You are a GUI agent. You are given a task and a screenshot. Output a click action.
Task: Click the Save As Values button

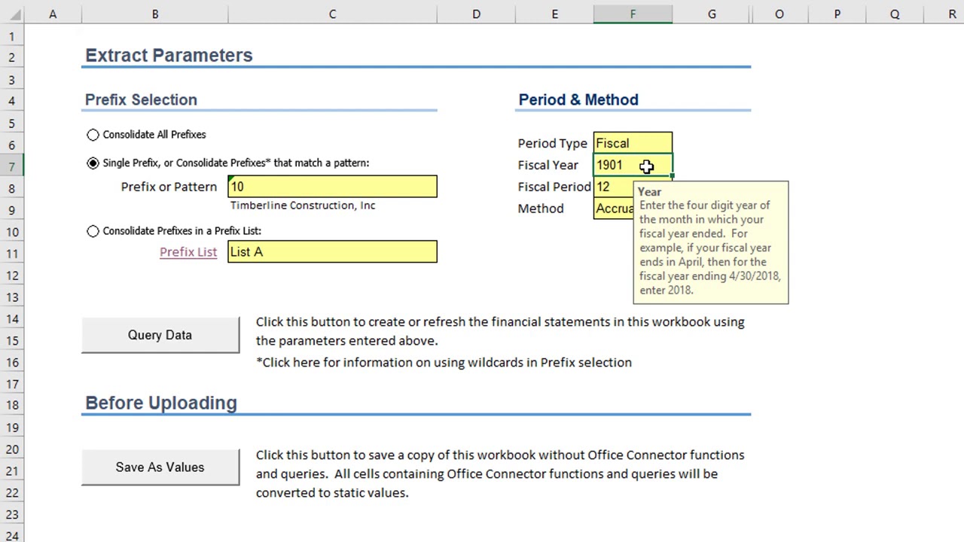(160, 467)
